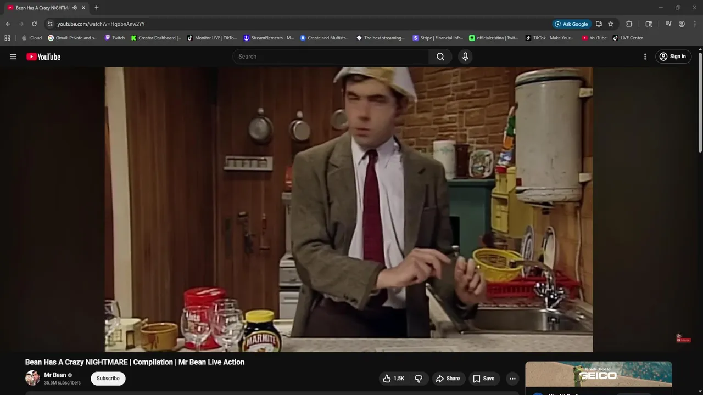
Task: Click the YouTube search input field
Action: click(331, 57)
